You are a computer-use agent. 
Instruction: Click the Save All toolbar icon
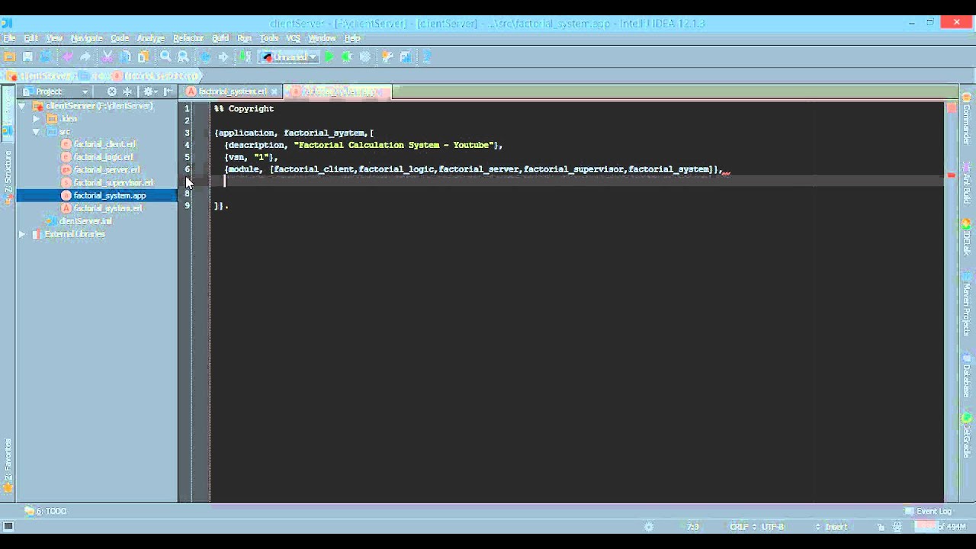(27, 57)
